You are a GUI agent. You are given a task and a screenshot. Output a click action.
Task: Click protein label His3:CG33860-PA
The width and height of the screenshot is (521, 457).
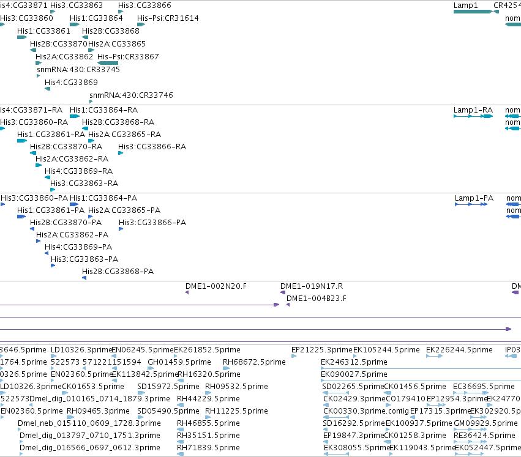tap(34, 198)
